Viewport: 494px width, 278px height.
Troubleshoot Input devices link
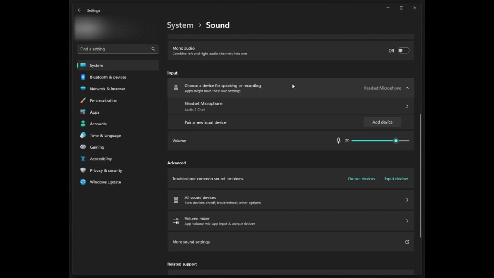tap(396, 179)
